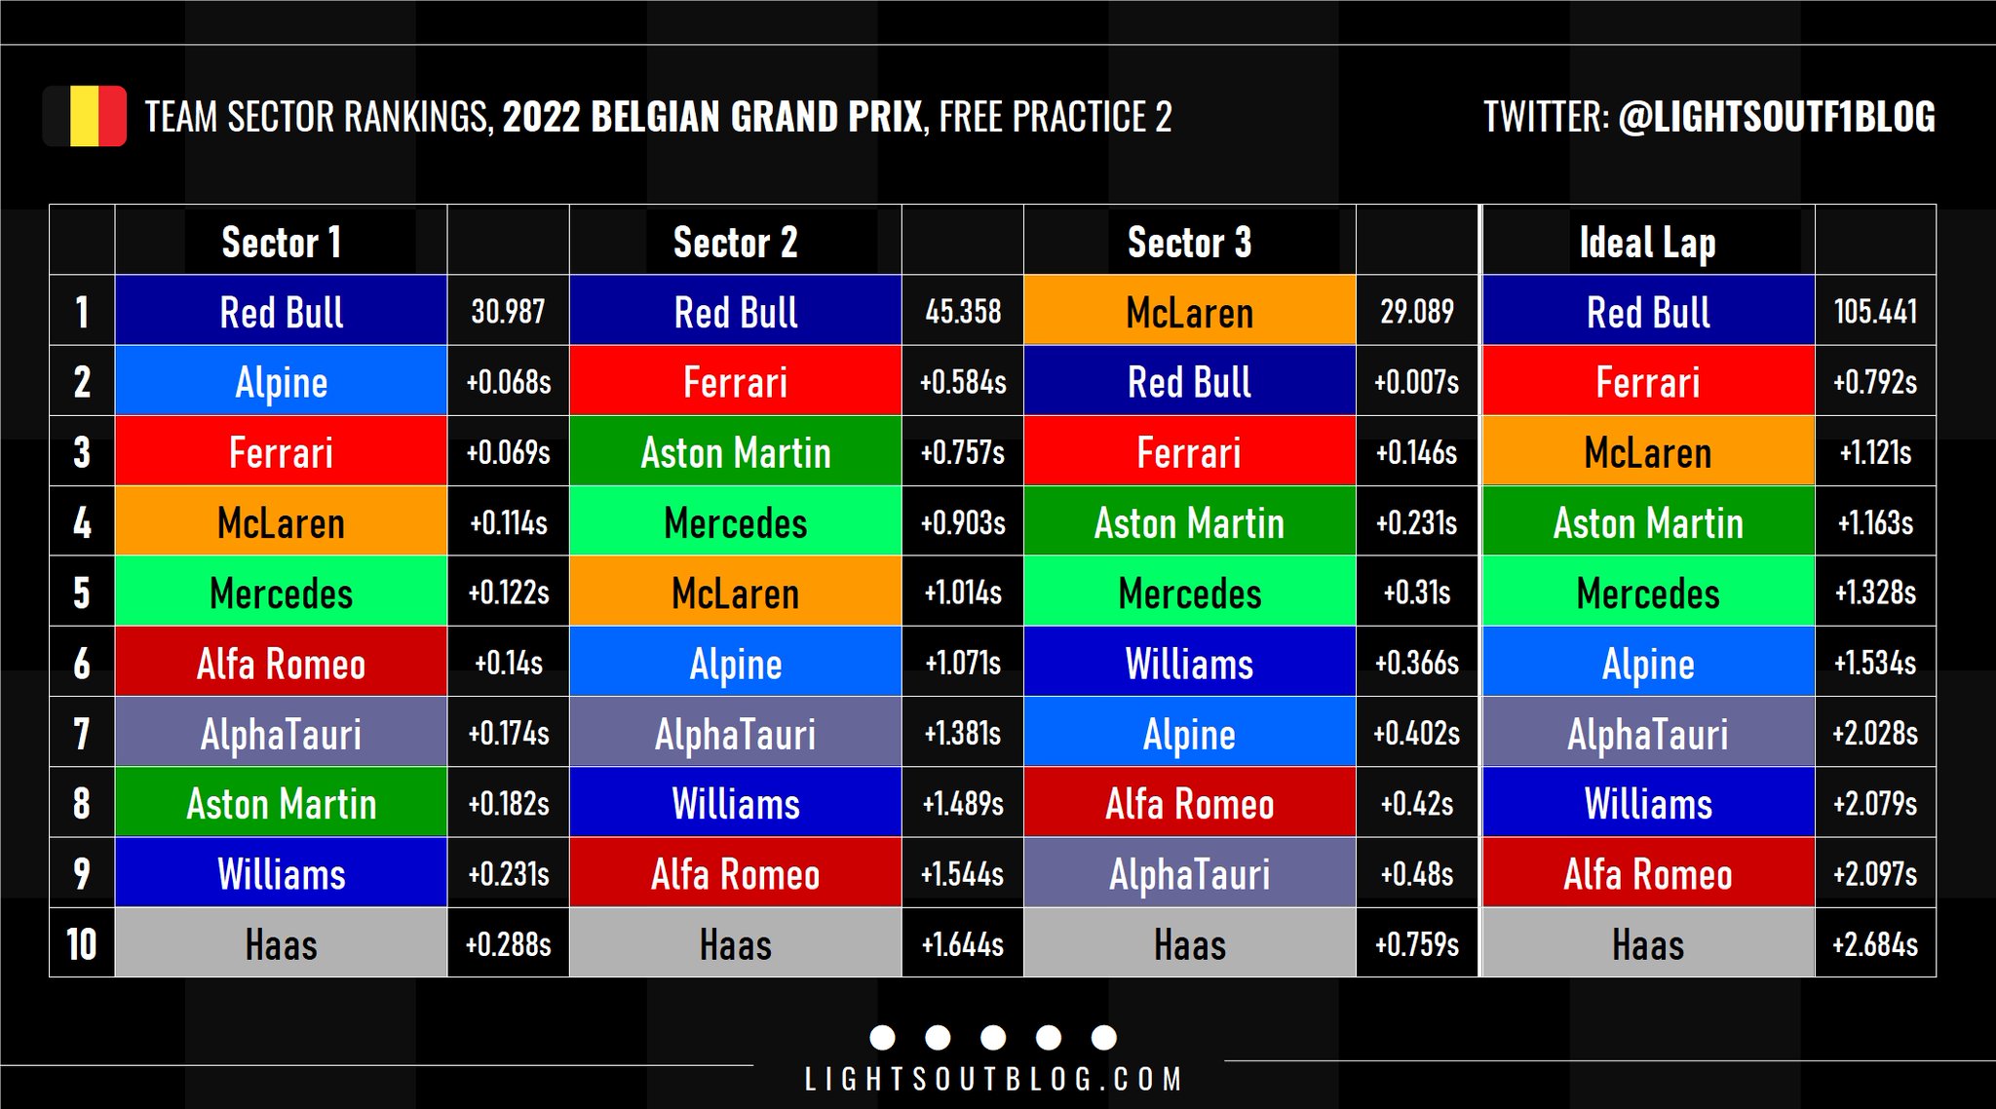Click the Alfa Romeo cell in Sector 1

(x=281, y=664)
